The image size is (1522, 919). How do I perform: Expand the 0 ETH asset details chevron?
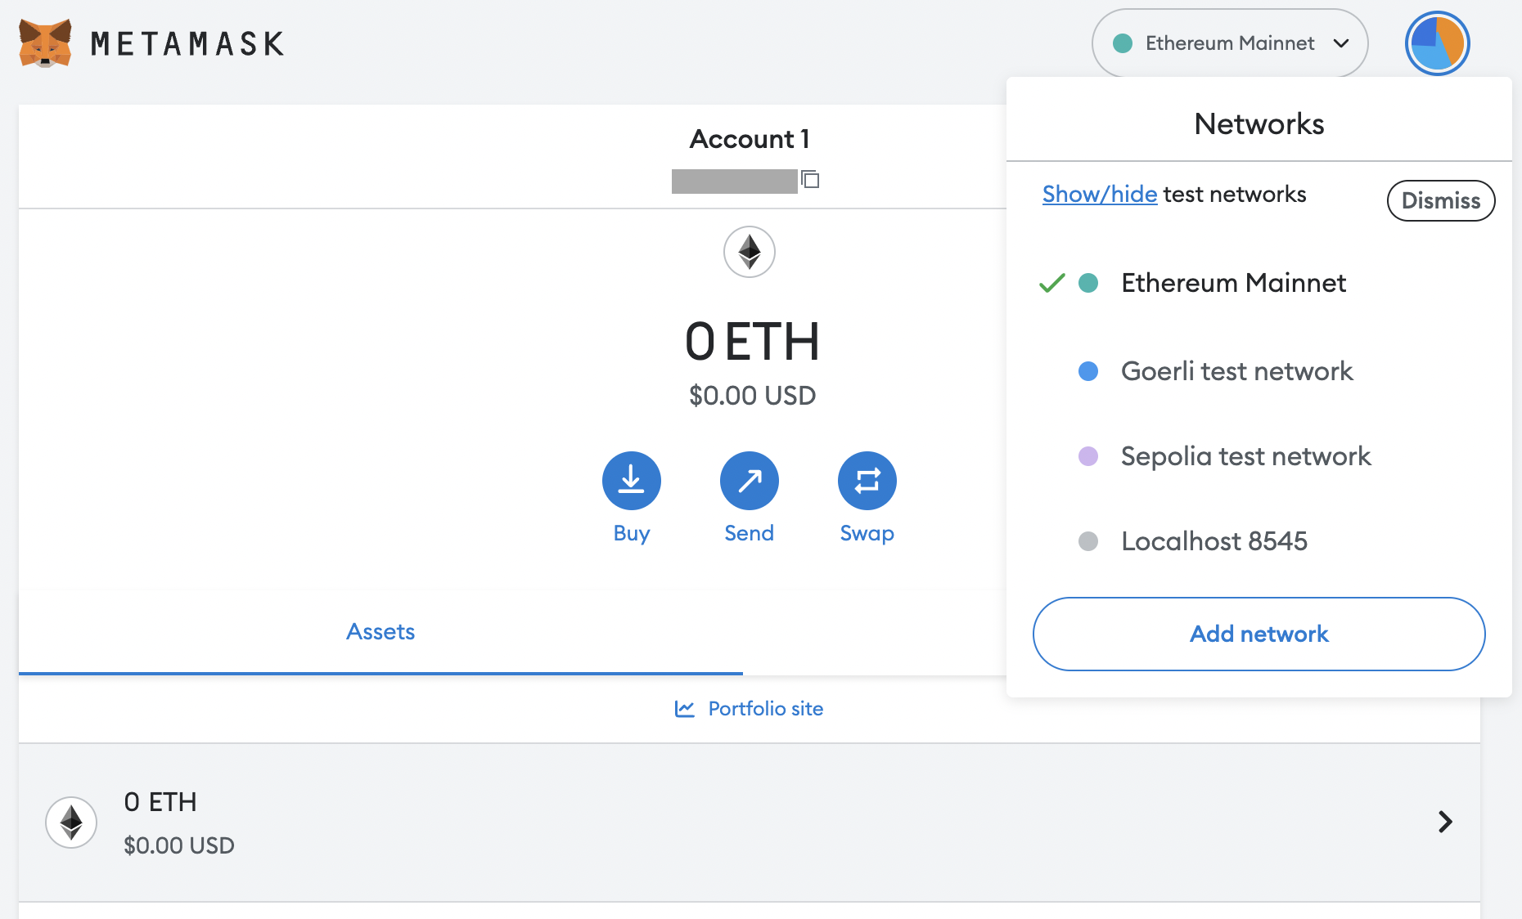pos(1445,822)
